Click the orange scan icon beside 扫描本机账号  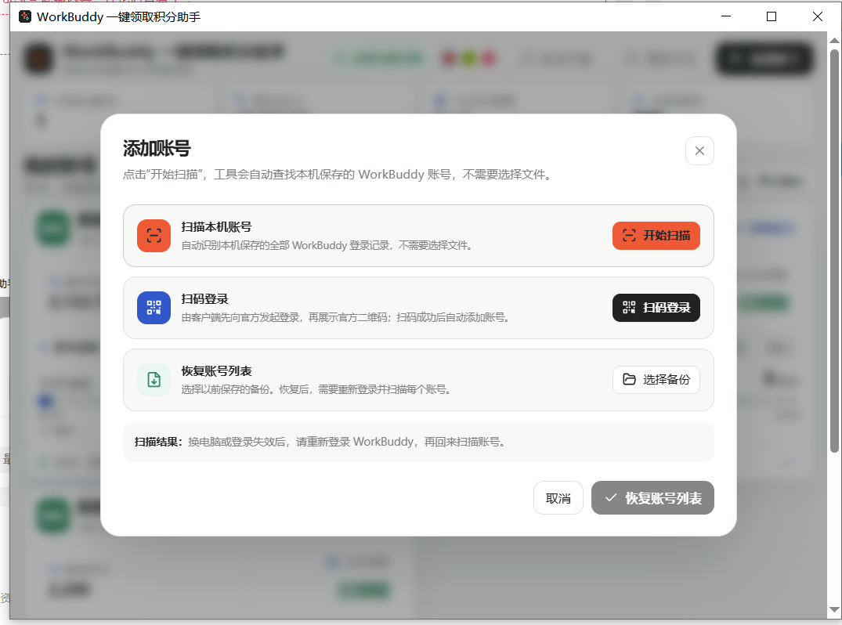(x=154, y=236)
